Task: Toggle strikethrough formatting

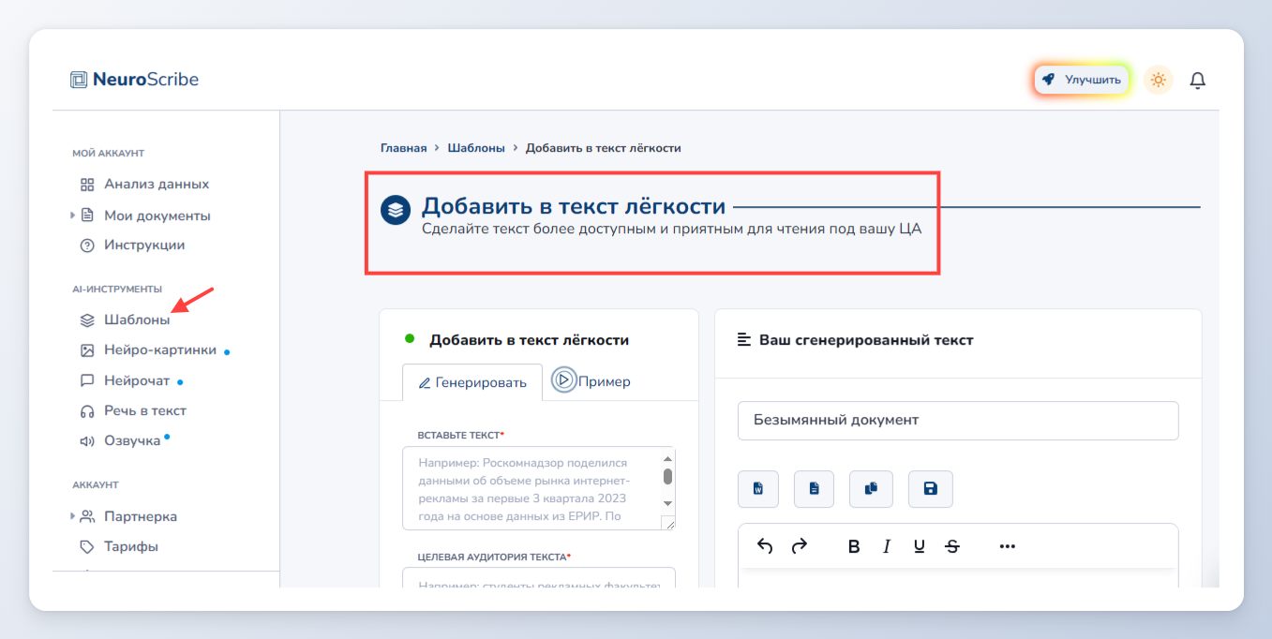Action: tap(952, 546)
